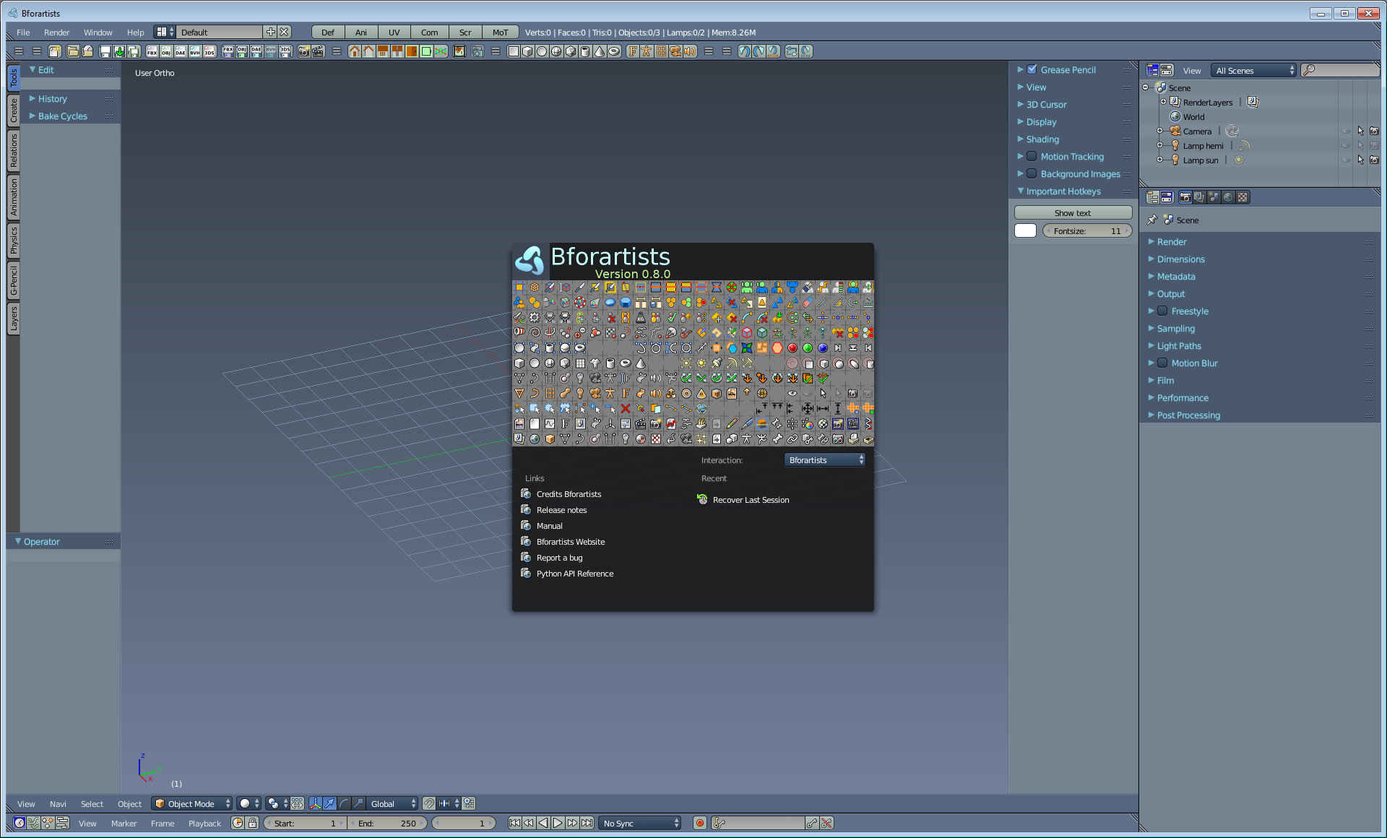Add a Torus mesh from toolbar
The height and width of the screenshot is (838, 1387).
tap(614, 51)
